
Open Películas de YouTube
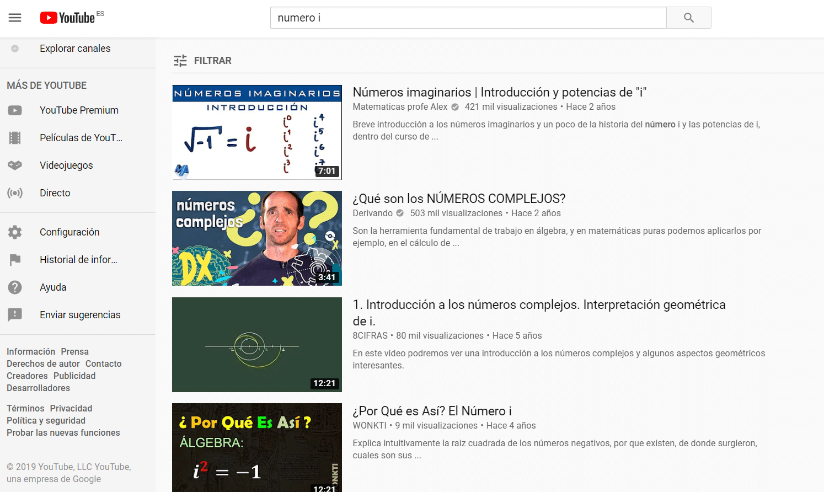[x=81, y=138]
